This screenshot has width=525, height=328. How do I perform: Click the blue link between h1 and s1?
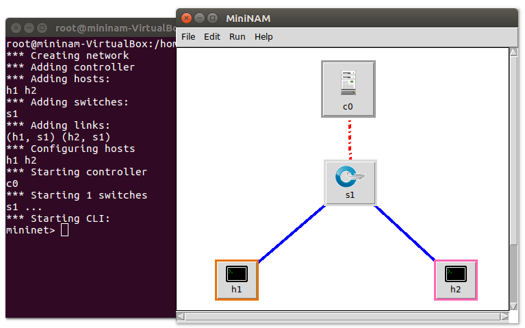click(x=291, y=234)
